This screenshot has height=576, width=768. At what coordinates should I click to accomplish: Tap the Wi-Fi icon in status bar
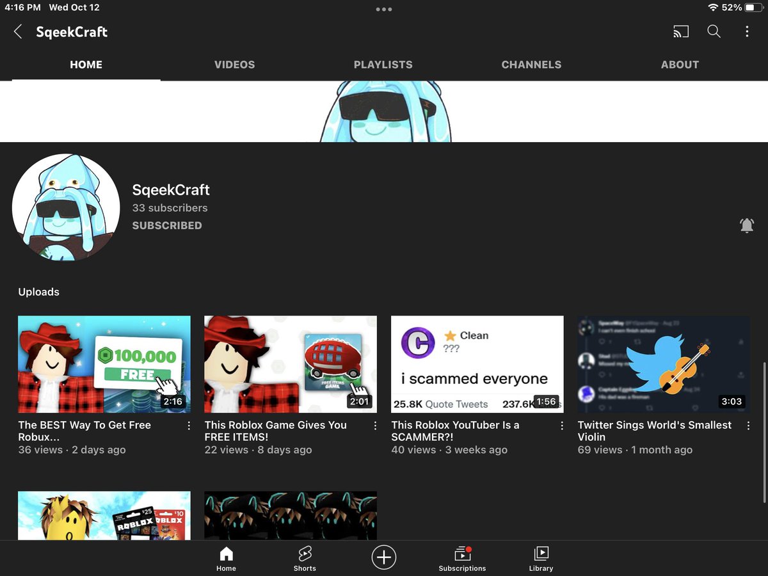click(x=713, y=8)
